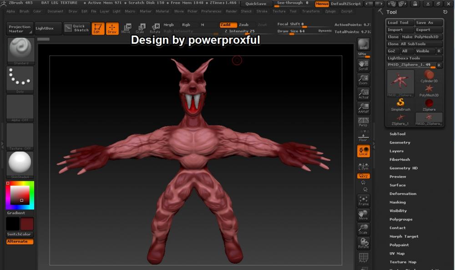Click the QuickSave button
Image resolution: width=455 pixels, height=270 pixels.
coord(256,4)
